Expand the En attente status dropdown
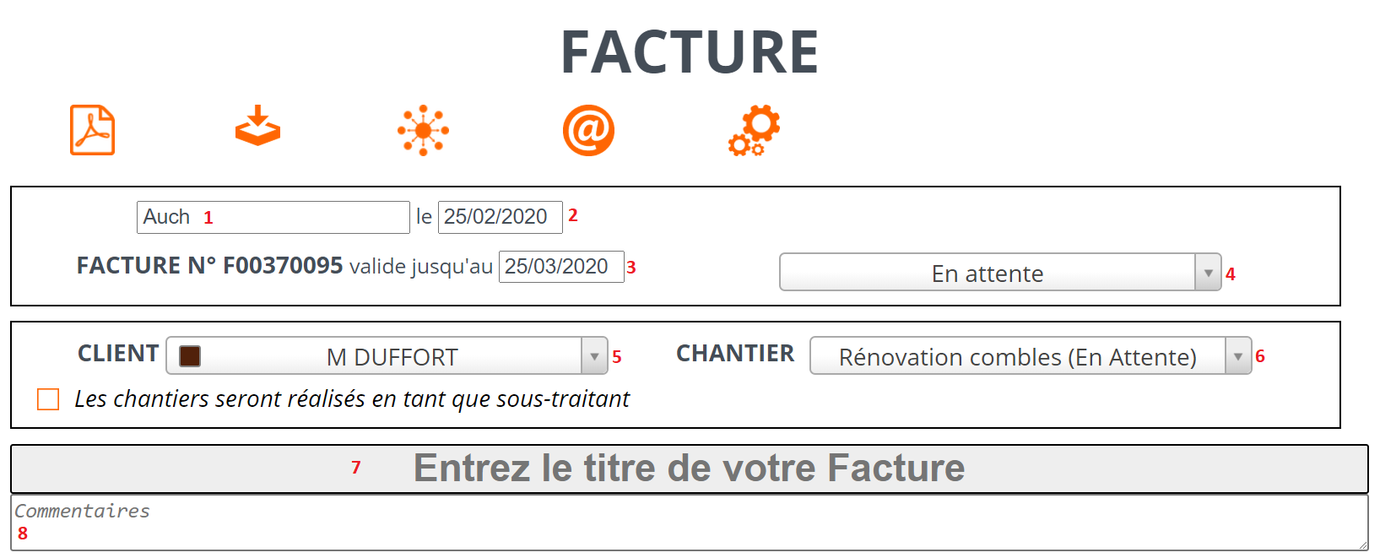Image resolution: width=1380 pixels, height=558 pixels. [x=1000, y=273]
